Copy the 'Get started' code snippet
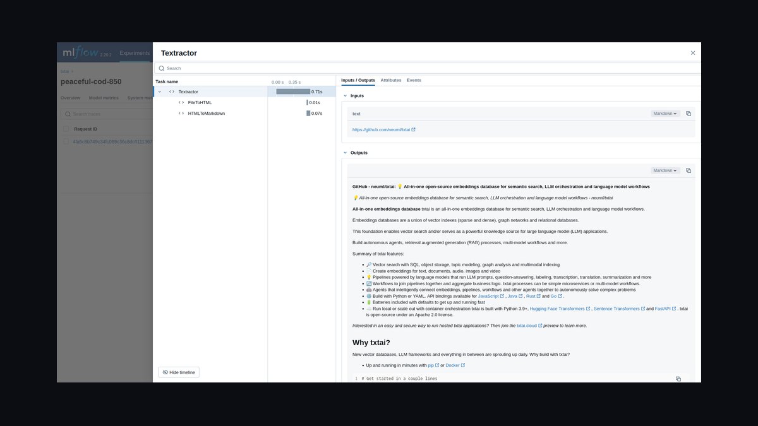Image resolution: width=758 pixels, height=426 pixels. click(678, 379)
